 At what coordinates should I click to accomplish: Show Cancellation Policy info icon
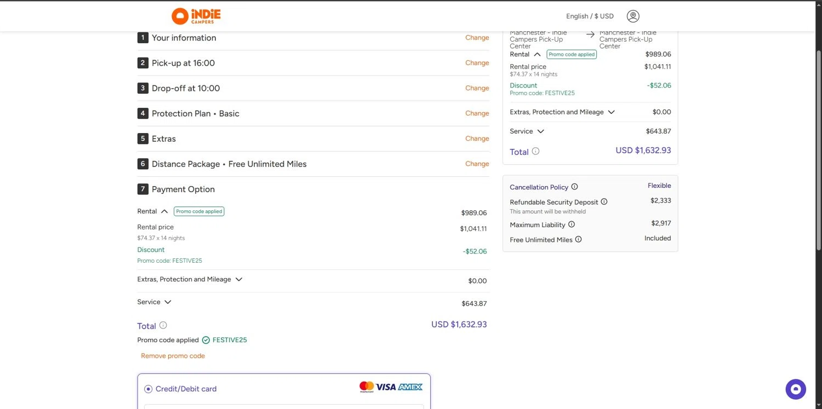574,187
